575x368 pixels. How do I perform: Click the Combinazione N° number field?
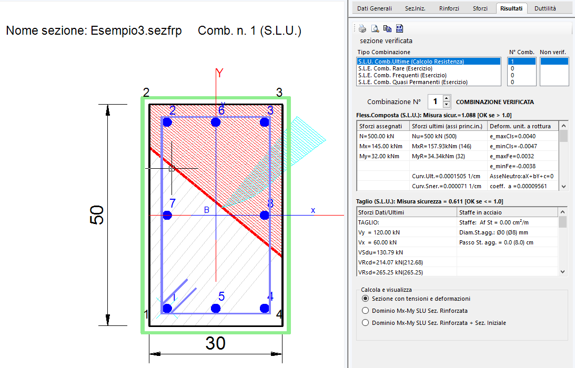coord(435,101)
